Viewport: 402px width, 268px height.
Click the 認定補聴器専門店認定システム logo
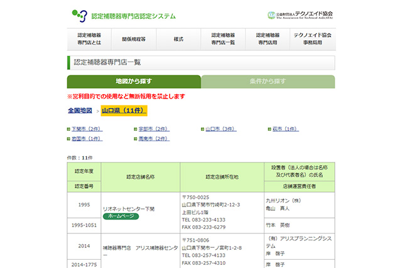coord(123,14)
